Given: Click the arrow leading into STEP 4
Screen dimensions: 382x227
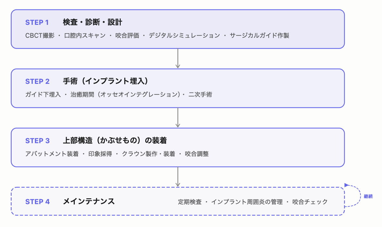Looking at the screenshot, I should tap(178, 177).
